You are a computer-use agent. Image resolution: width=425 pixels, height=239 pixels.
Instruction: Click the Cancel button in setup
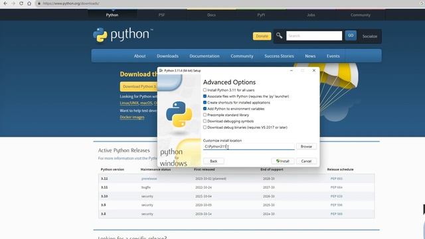tap(306, 161)
